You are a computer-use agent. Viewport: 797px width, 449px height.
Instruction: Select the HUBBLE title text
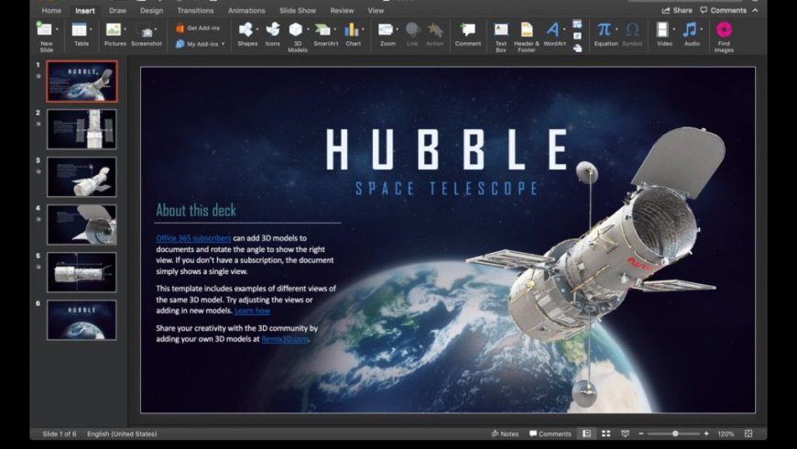coord(447,149)
